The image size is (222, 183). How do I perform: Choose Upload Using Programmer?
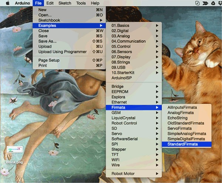(69, 52)
